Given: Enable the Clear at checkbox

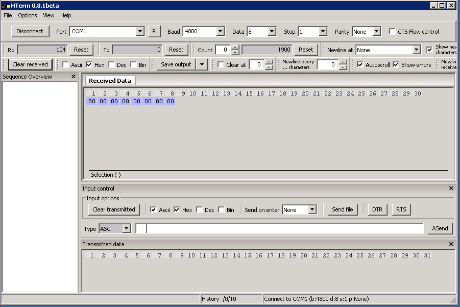Looking at the screenshot, I should tap(221, 64).
